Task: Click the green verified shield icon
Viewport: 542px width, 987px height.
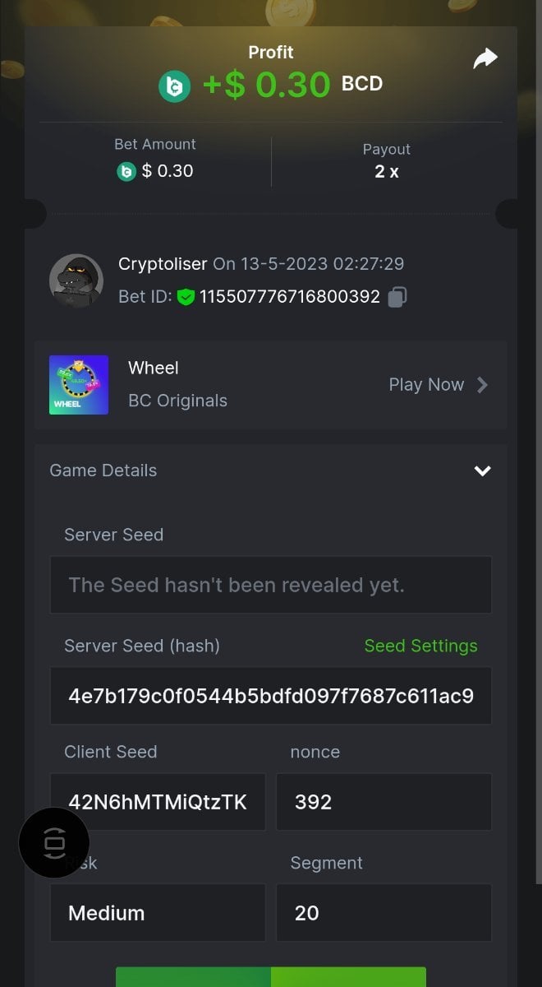Action: 186,297
